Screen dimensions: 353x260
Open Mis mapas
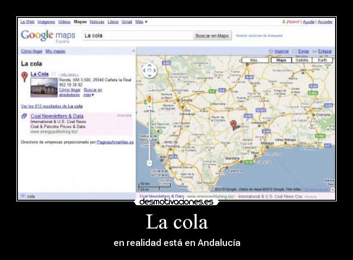pyautogui.click(x=55, y=51)
